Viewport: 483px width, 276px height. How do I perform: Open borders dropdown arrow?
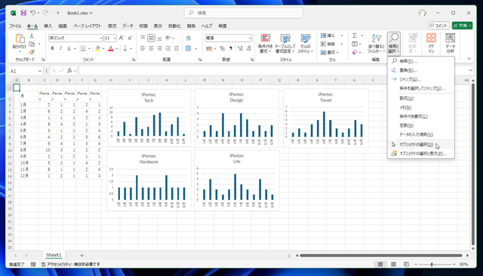coord(89,48)
